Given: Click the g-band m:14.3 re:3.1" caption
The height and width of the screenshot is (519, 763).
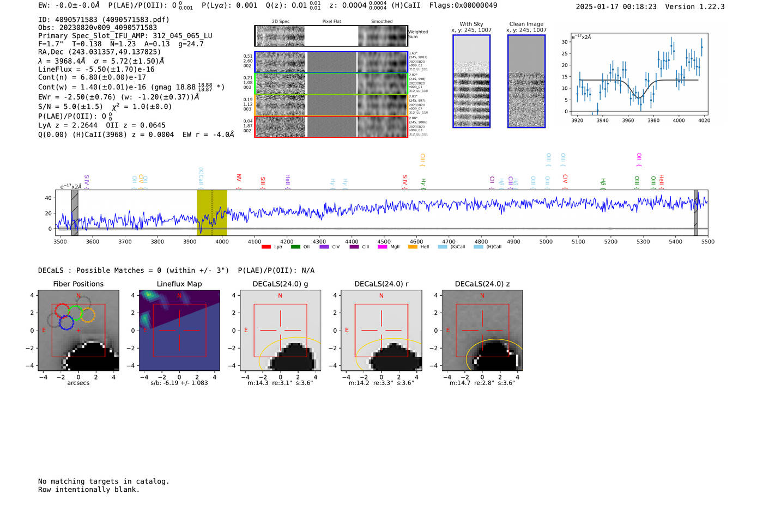Looking at the screenshot, I should pyautogui.click(x=280, y=383).
